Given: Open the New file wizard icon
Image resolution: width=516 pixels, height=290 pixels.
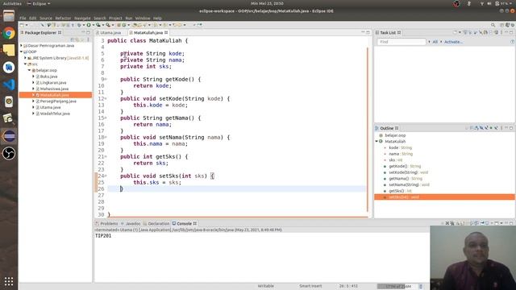Looking at the screenshot, I should (x=22, y=25).
